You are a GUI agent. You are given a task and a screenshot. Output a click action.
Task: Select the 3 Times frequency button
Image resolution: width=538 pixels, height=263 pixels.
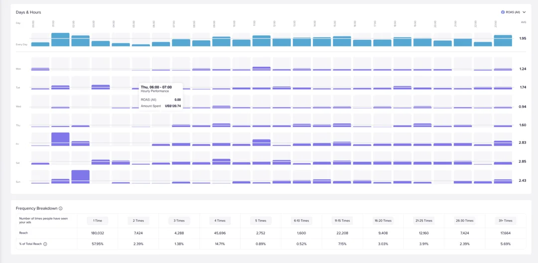point(179,221)
